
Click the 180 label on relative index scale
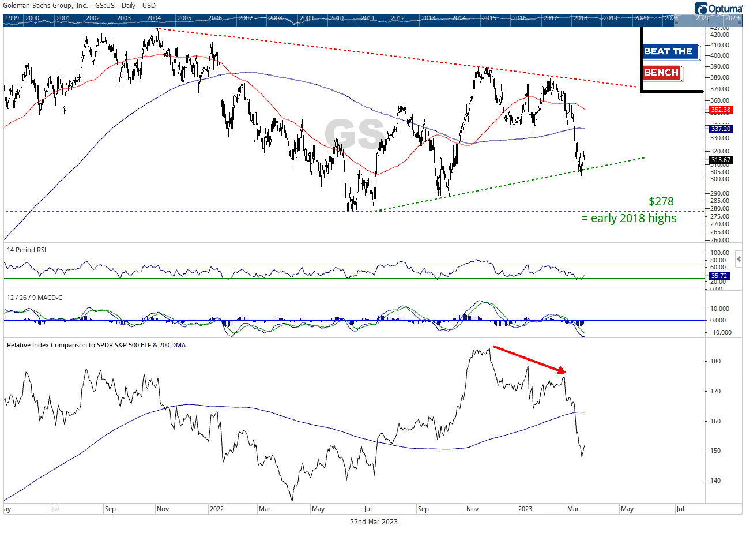[715, 361]
